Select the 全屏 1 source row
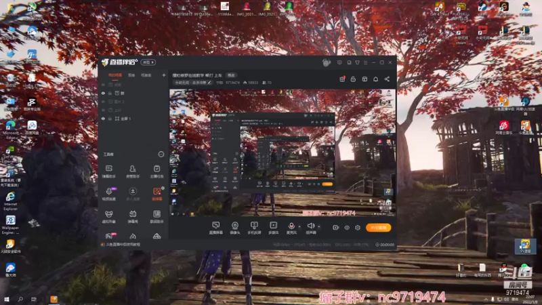542x305 pixels. tap(133, 119)
